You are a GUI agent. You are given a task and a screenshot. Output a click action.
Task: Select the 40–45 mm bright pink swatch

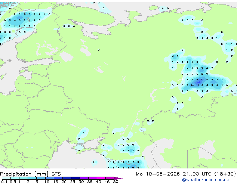(x=101, y=178)
